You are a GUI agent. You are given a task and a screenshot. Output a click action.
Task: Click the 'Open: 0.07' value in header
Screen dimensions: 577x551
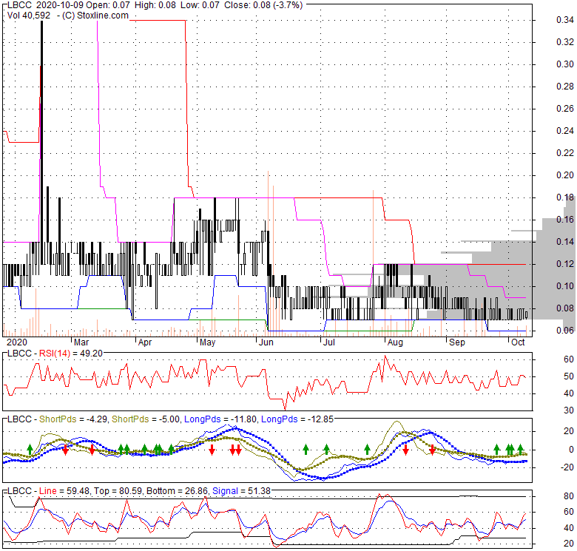point(108,5)
